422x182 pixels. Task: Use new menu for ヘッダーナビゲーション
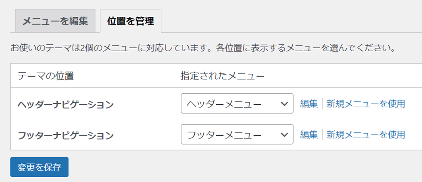[366, 104]
